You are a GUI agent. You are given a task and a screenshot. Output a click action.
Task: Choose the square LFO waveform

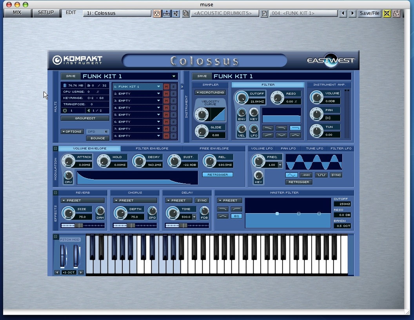click(321, 175)
